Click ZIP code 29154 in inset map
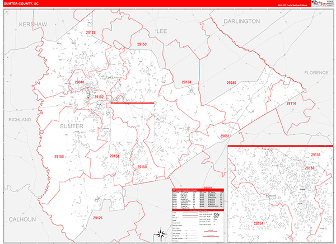The image size is (336, 244). point(259,223)
